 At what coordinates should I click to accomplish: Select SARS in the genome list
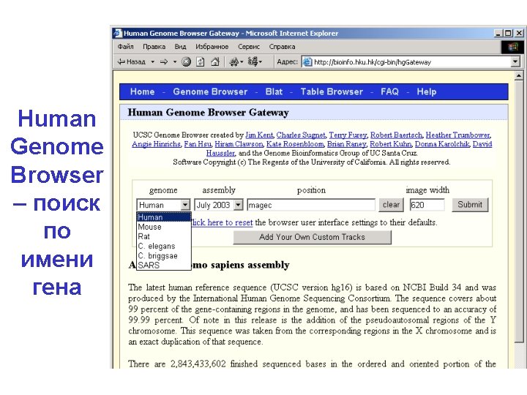(164, 265)
